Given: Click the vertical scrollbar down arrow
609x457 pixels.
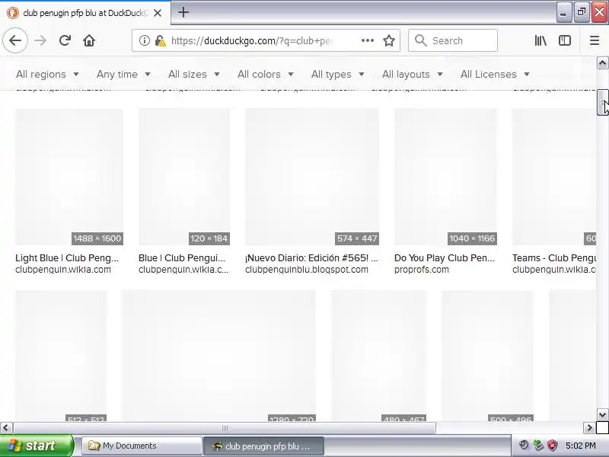Looking at the screenshot, I should (x=602, y=414).
